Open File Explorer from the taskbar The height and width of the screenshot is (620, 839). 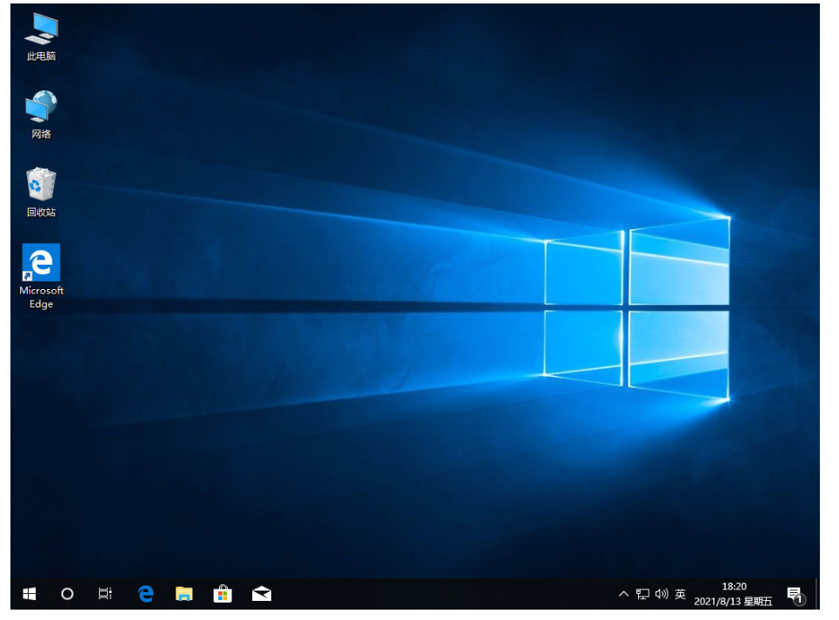[183, 594]
